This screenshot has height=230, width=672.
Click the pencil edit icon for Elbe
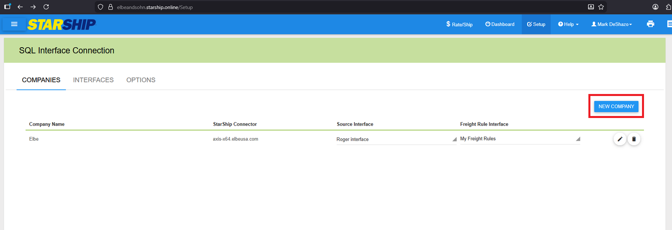pyautogui.click(x=620, y=139)
